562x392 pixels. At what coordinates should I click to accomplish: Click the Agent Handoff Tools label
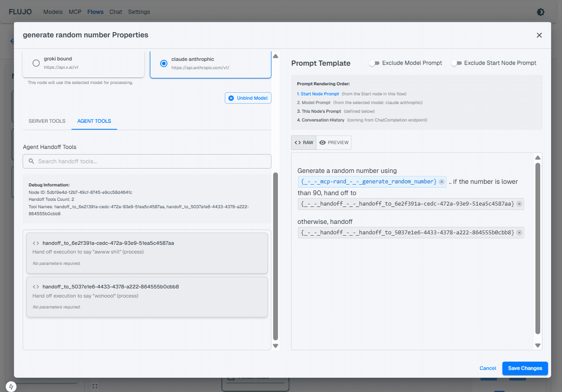point(49,147)
